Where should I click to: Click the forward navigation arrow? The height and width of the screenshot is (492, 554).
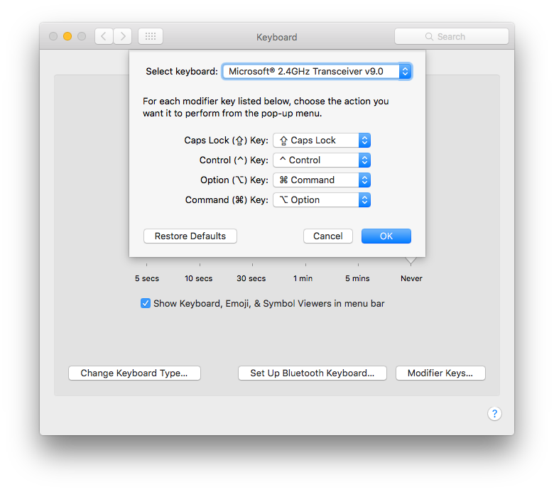pos(123,36)
